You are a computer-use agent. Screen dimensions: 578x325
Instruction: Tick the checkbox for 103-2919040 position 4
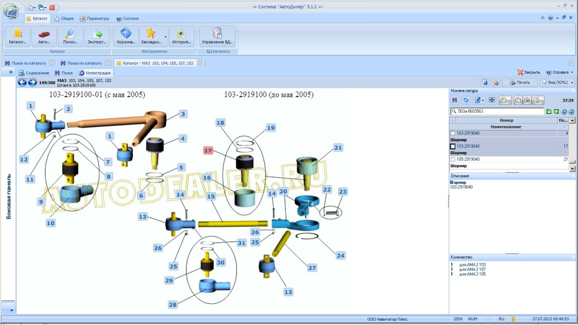[453, 133]
